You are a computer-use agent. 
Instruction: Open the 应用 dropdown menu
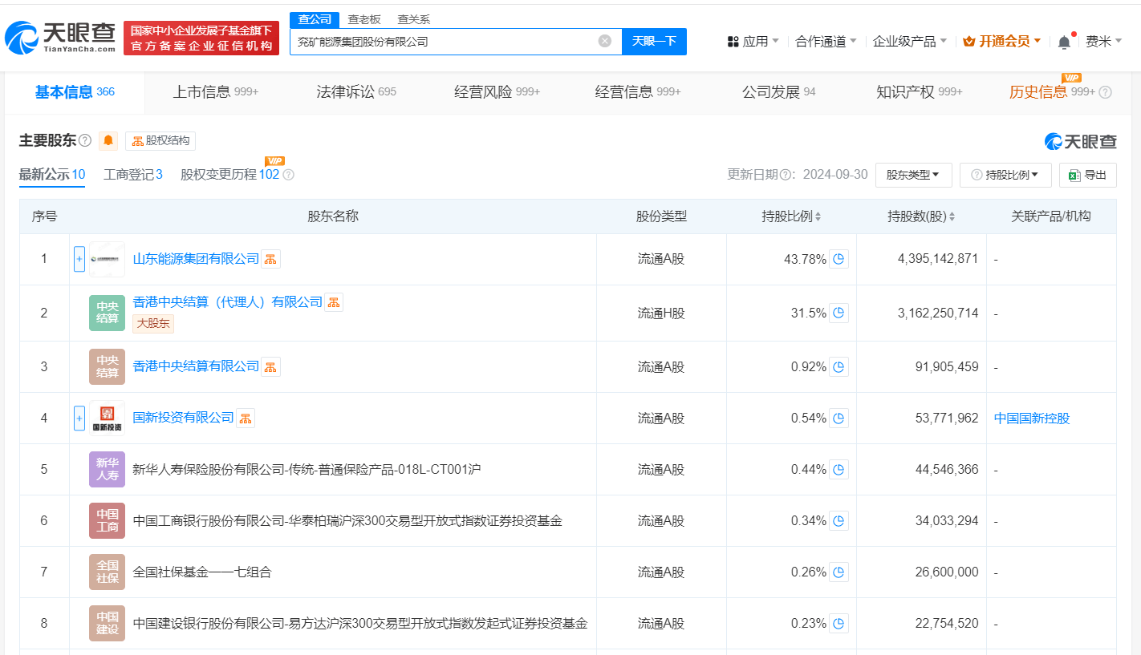[x=753, y=41]
